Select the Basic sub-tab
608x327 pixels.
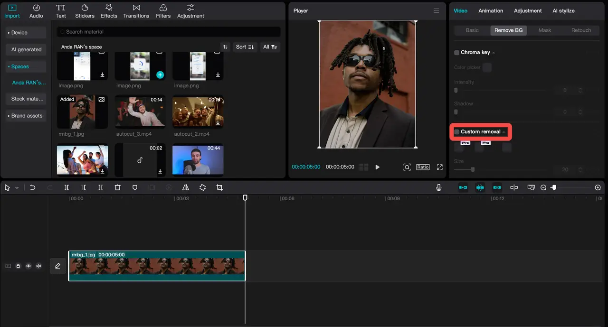coord(472,30)
